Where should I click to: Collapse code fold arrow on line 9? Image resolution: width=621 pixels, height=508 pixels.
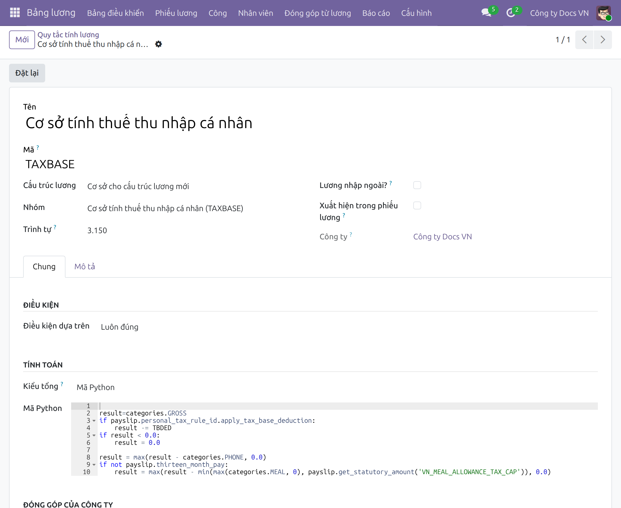94,465
